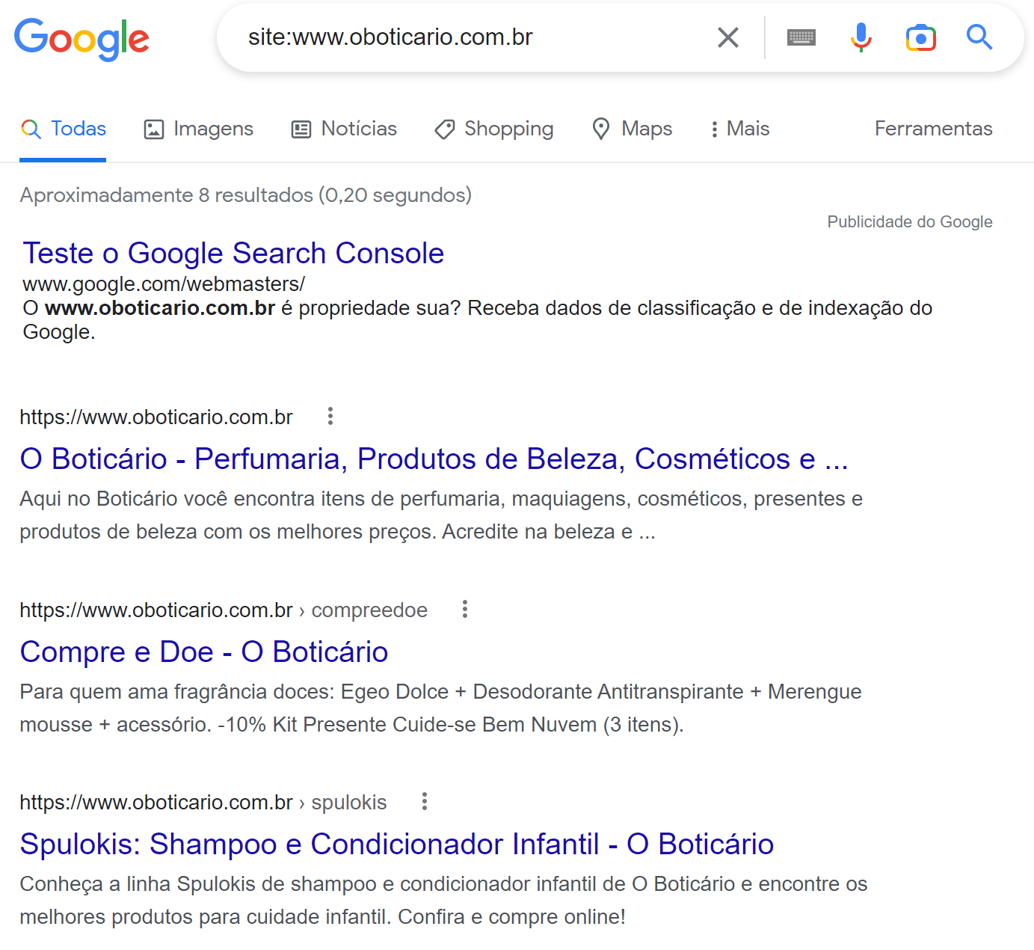1034x950 pixels.
Task: Open the three-dot menu for the Boticário homepage result
Action: pos(330,416)
